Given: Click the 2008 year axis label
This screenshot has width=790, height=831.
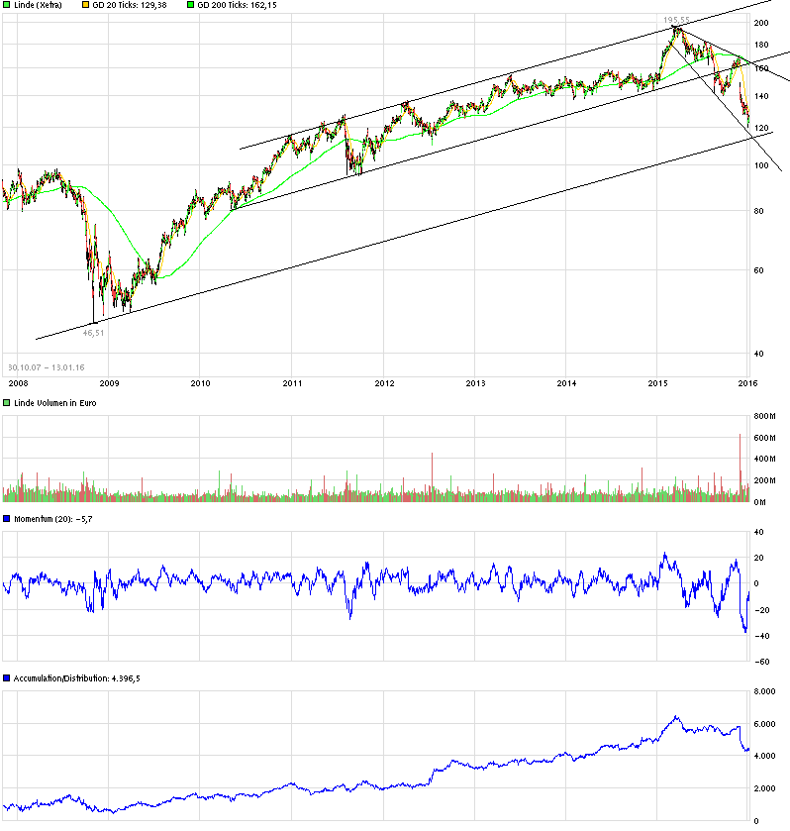Looking at the screenshot, I should (x=18, y=383).
